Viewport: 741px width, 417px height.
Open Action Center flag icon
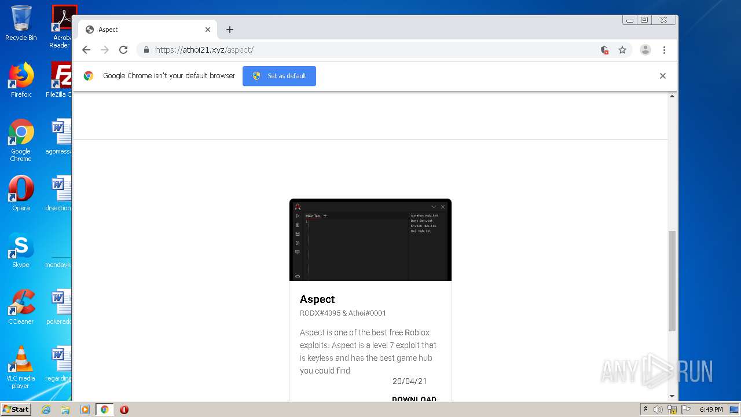pyautogui.click(x=686, y=409)
